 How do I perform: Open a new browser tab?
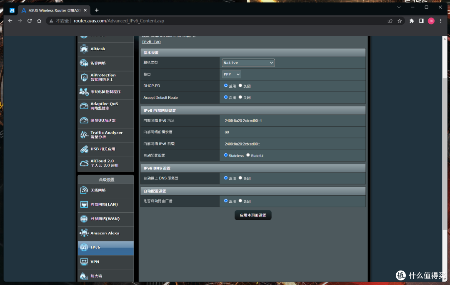point(97,10)
